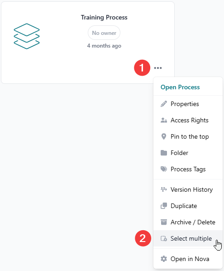
Task: Click the pencil icon beside Properties
Action: 164,104
